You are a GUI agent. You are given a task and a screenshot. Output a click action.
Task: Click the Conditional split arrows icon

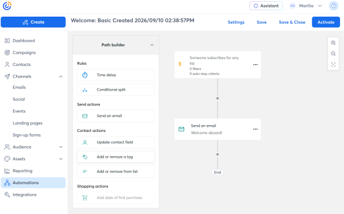click(85, 90)
